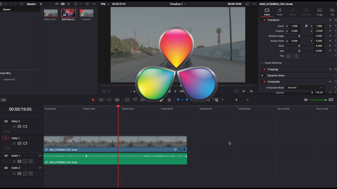Adjust the Opacity slider handle
The image size is (337, 189).
coord(312,92)
